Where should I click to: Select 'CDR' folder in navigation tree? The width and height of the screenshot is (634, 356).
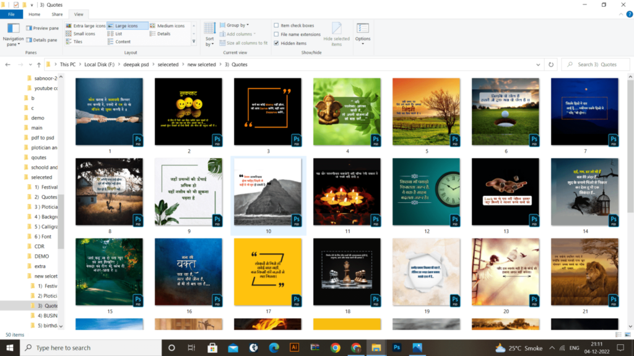pyautogui.click(x=39, y=246)
